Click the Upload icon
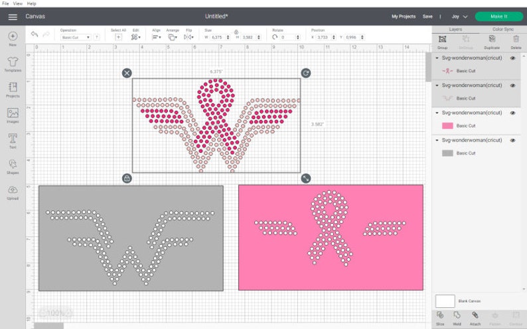527x329 pixels. [x=13, y=190]
